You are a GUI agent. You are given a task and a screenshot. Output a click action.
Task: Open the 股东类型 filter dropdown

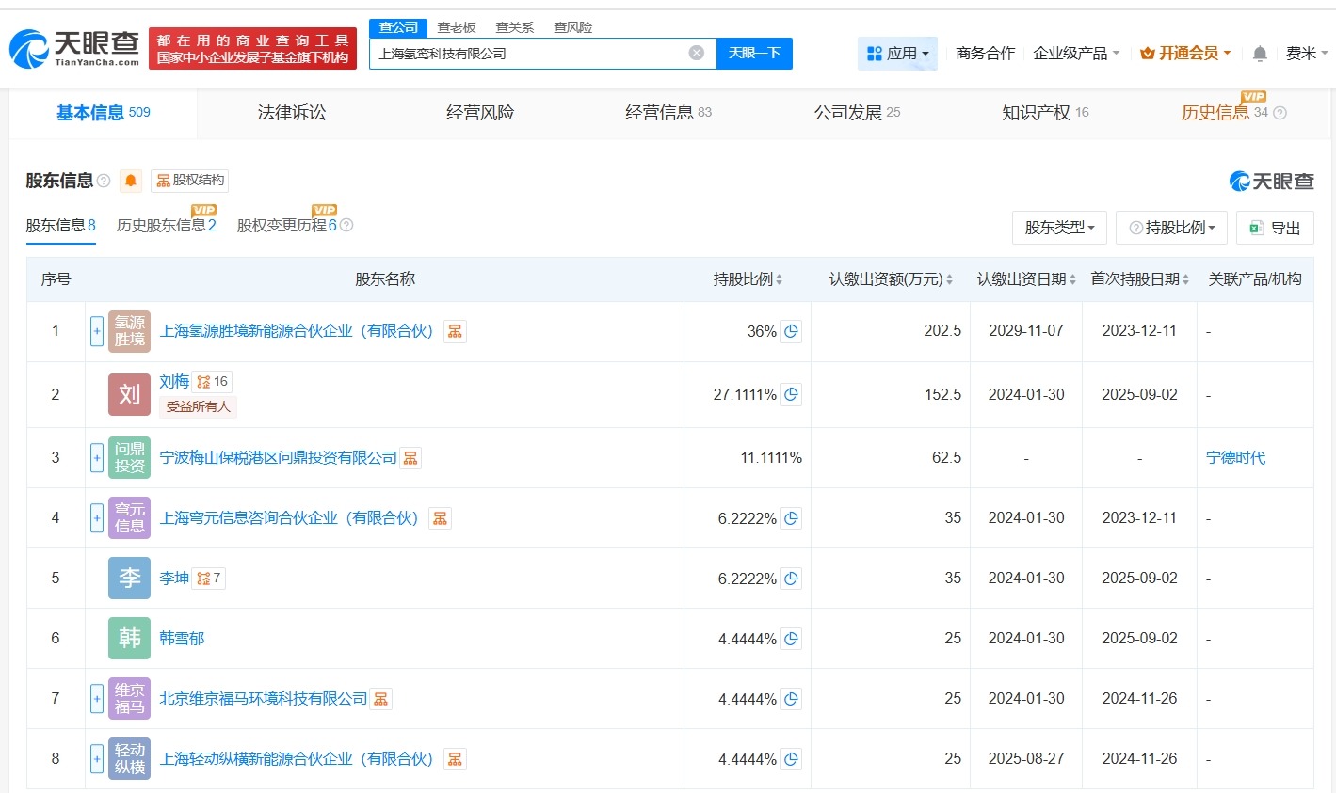tap(1059, 228)
